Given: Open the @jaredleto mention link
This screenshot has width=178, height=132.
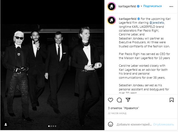Looking at the screenshot, I should click(157, 23).
